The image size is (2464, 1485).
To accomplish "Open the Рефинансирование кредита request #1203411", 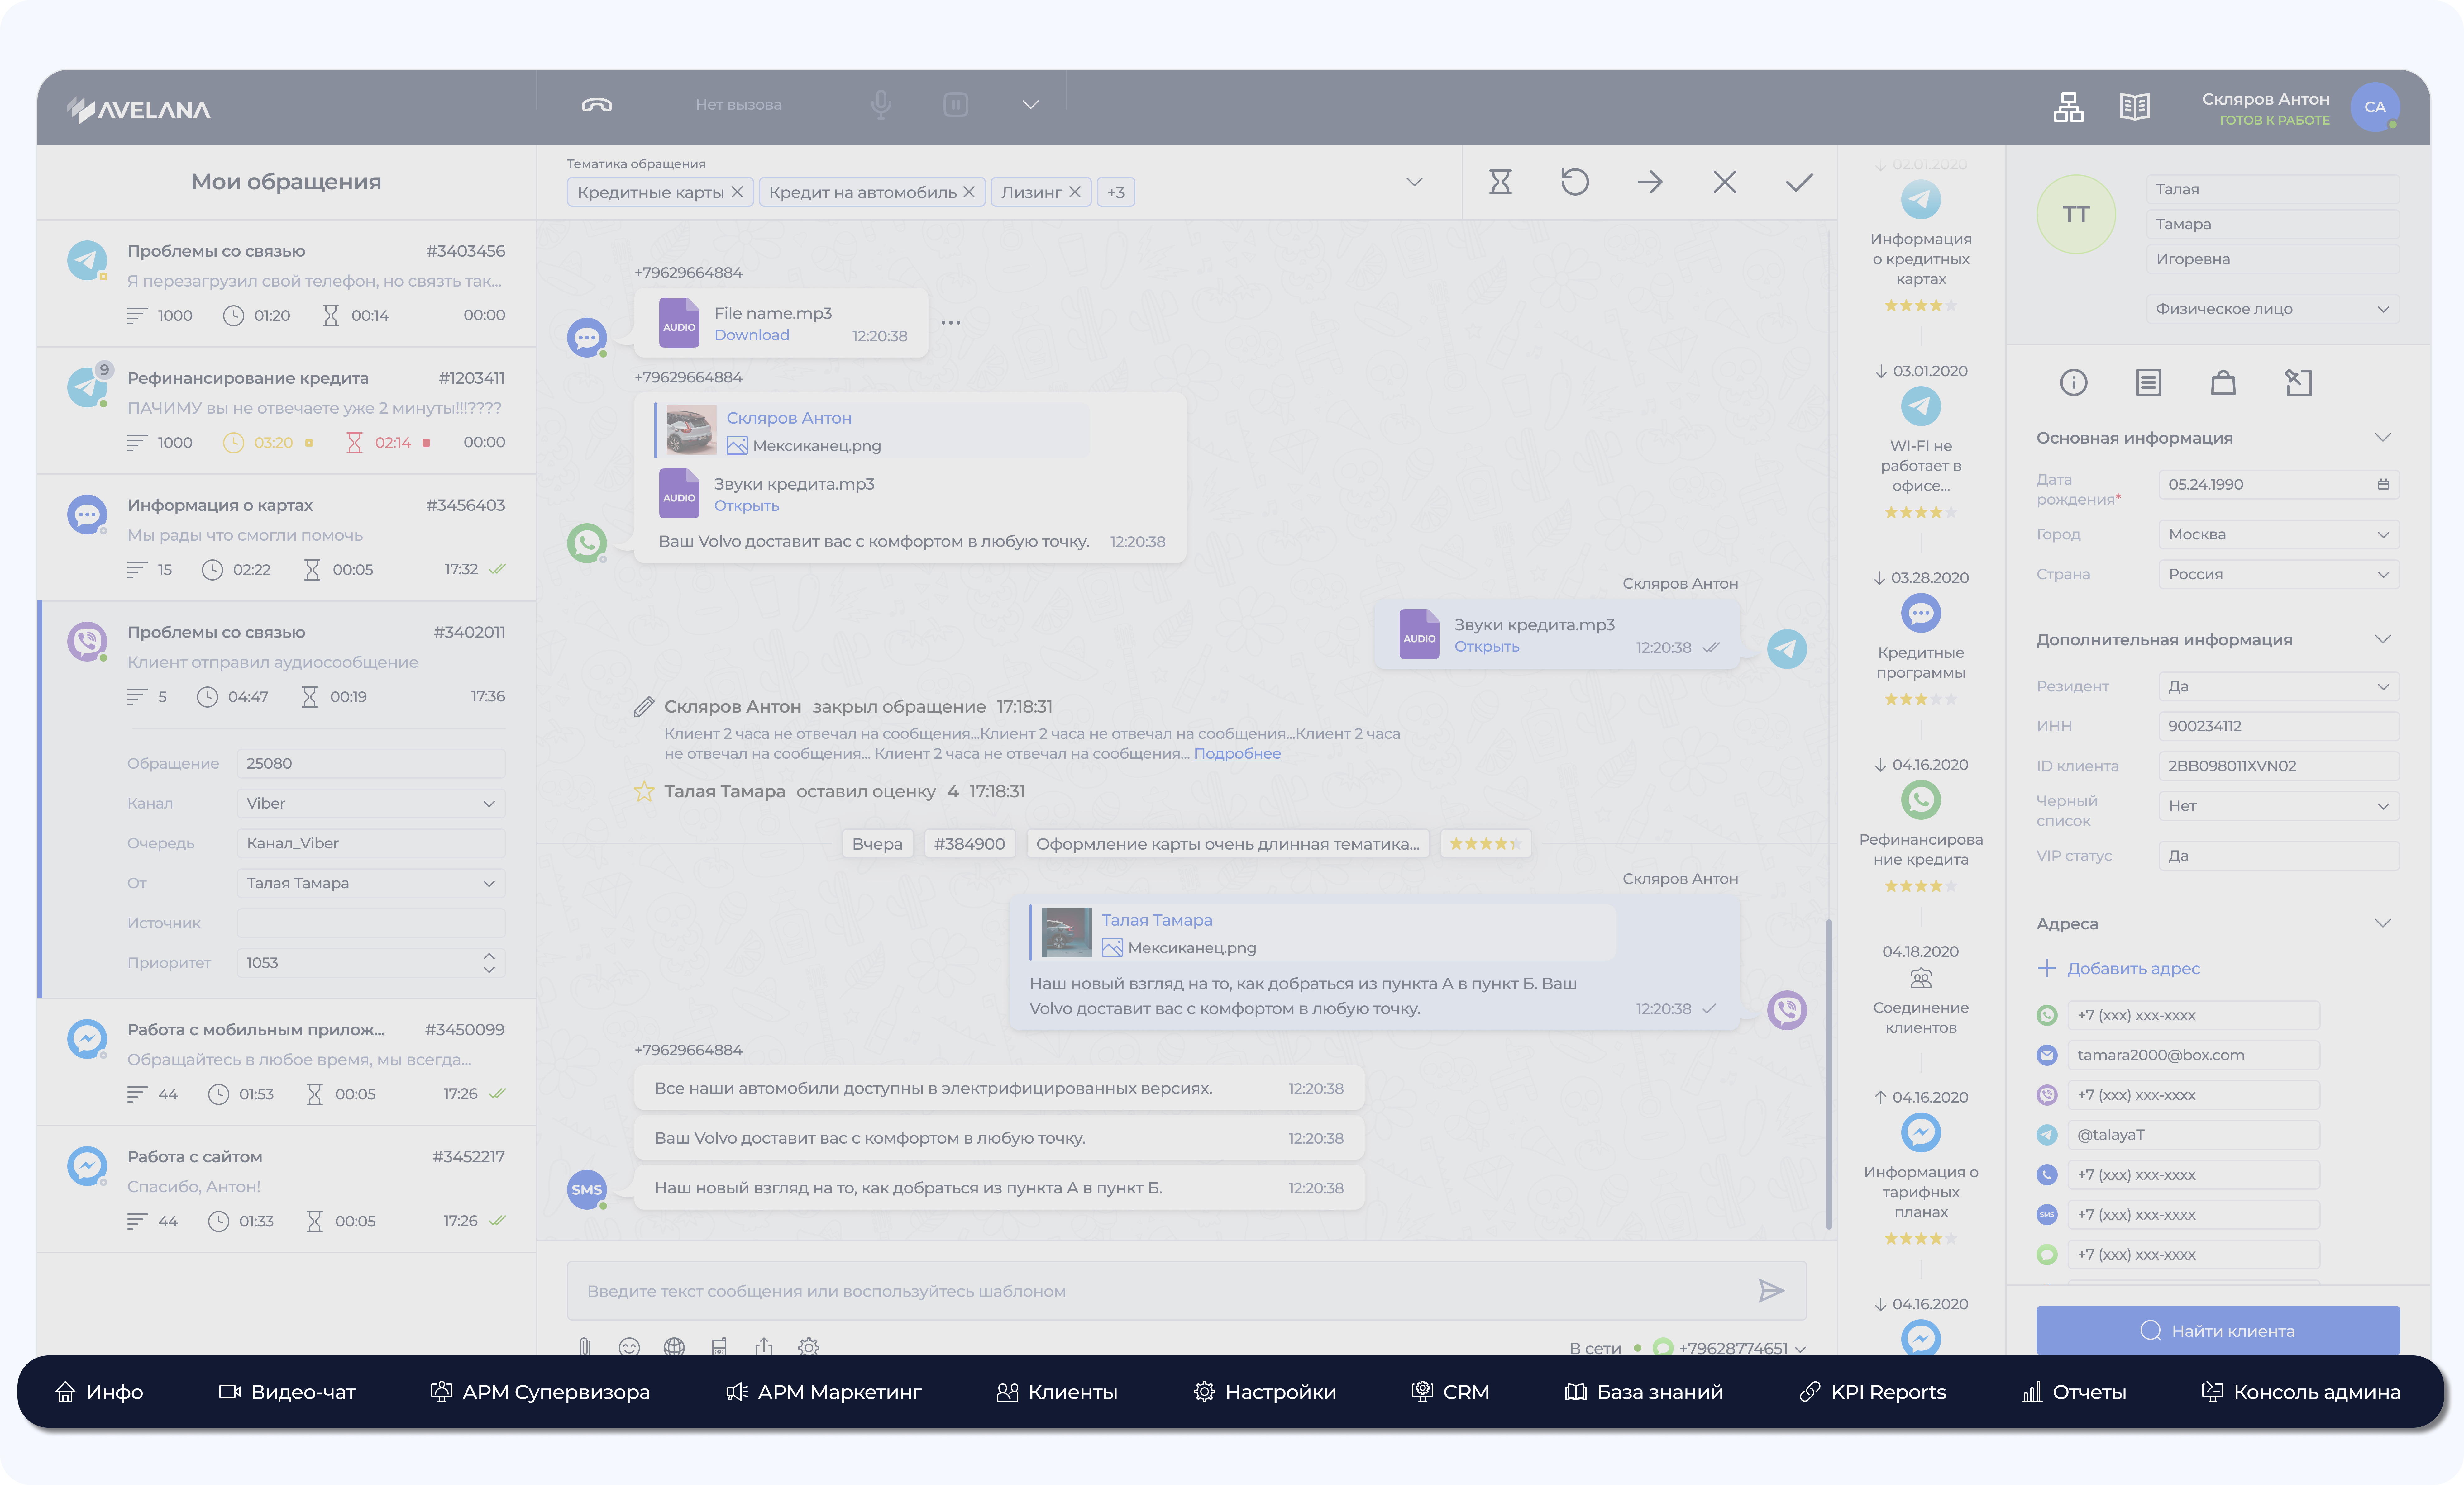I will 287,411.
